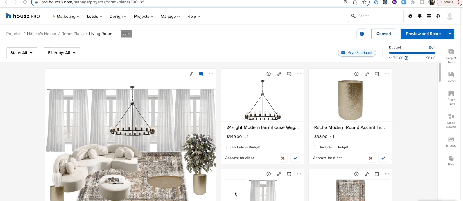This screenshot has height=201, width=463.
Task: Open the Help menu
Action: click(x=193, y=16)
